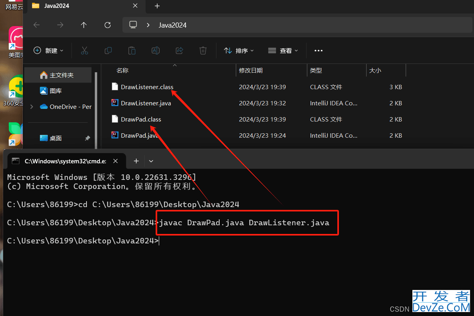
Task: Expand the OneDrive tree node
Action: [x=32, y=107]
